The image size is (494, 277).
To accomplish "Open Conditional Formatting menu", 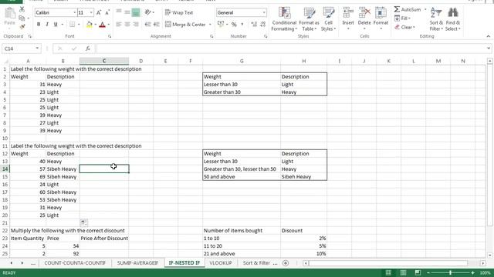I will 284,19.
